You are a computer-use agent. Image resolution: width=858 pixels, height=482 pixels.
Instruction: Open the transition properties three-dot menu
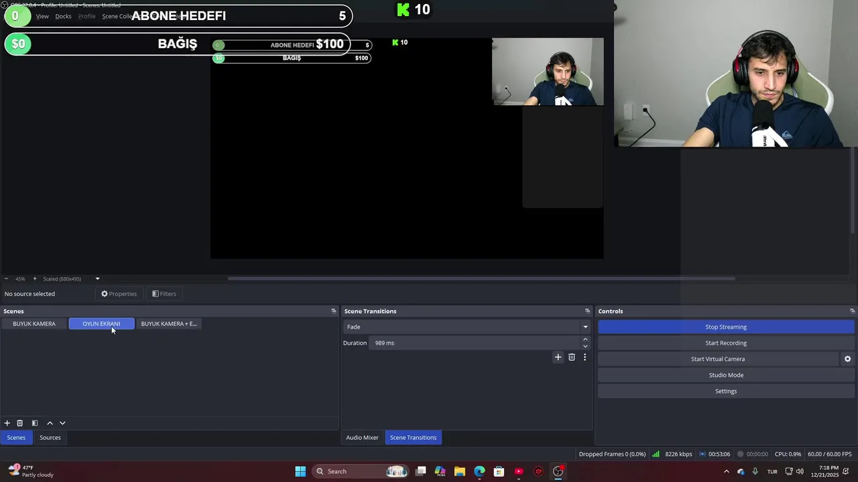click(x=585, y=357)
